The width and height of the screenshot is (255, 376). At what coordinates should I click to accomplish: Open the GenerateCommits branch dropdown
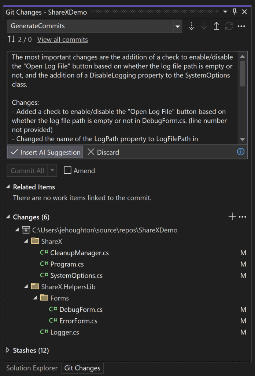(177, 26)
